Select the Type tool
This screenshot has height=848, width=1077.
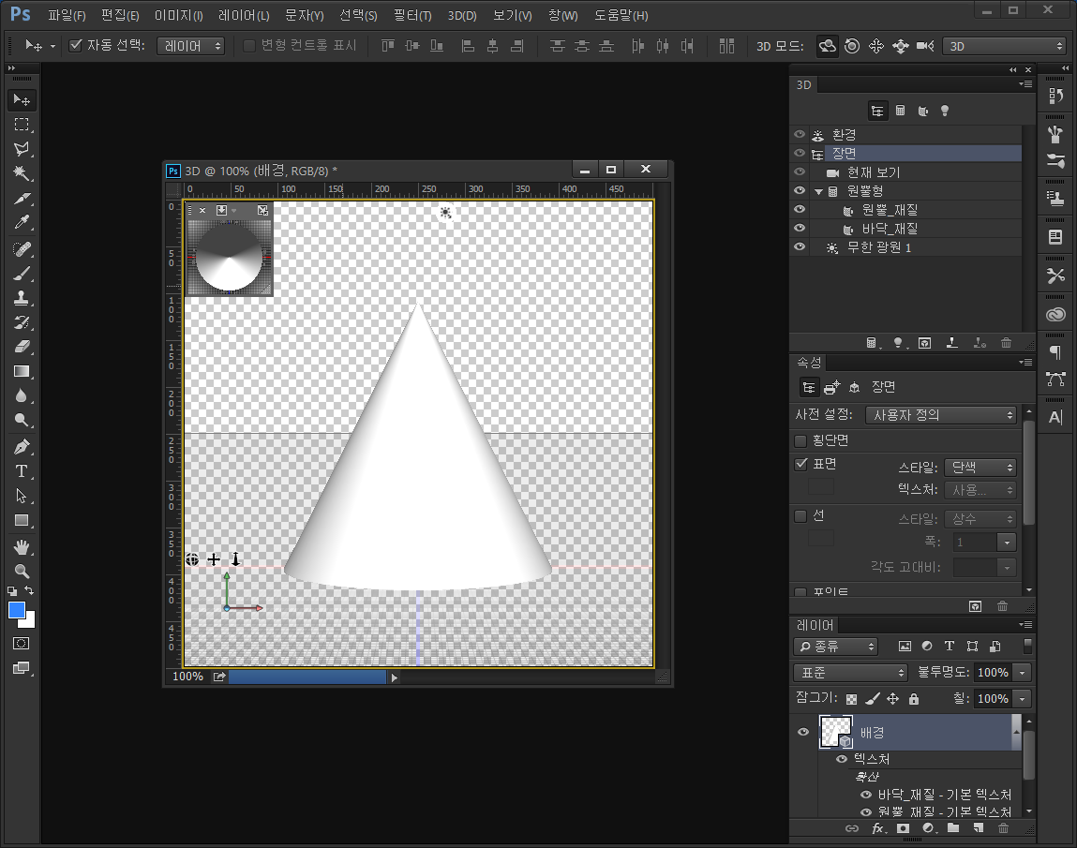tap(22, 470)
